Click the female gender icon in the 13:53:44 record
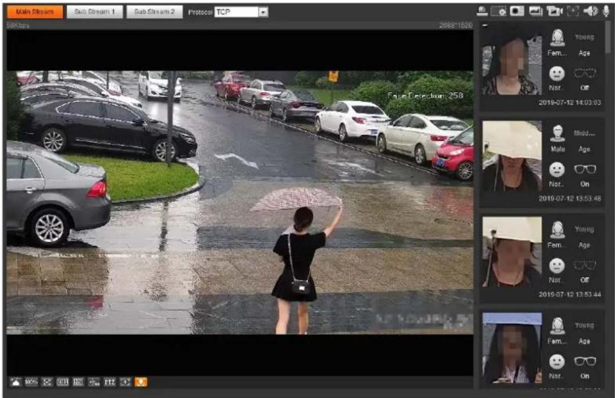Image resolution: width=615 pixels, height=398 pixels. pyautogui.click(x=557, y=229)
